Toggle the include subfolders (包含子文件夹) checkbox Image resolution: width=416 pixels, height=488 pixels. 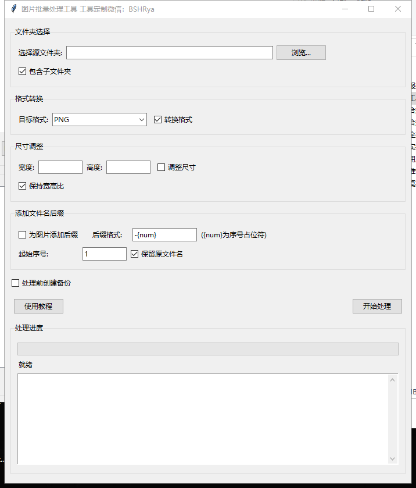pos(23,72)
